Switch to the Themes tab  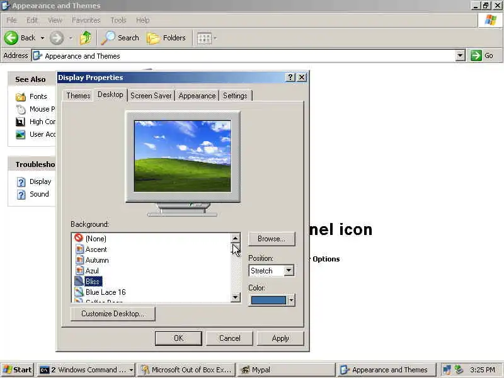[78, 96]
